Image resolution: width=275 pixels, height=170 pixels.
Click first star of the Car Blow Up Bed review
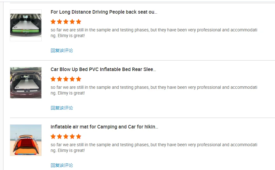point(53,79)
